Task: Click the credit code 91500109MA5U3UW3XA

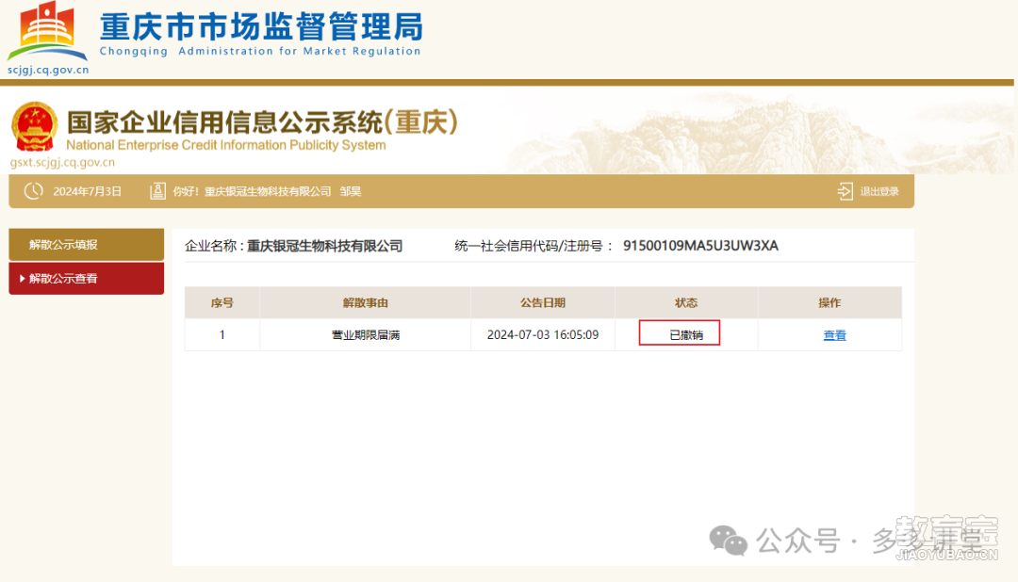Action: tap(700, 245)
